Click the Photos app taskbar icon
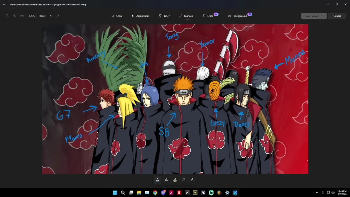The height and width of the screenshot is (197, 350). pos(235,193)
